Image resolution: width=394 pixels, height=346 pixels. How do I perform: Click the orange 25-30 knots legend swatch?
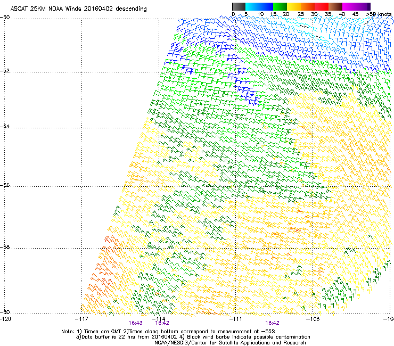coord(308,6)
